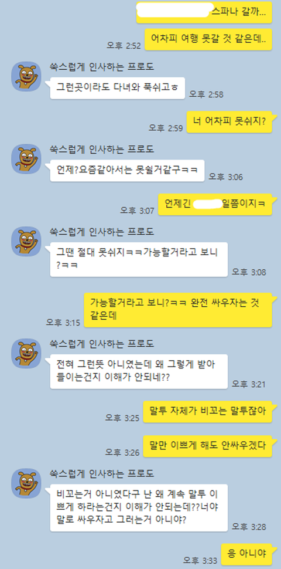Click sender name above '전혀 그런뜻 아니였는데' message
Viewport: 281px width, 569px height.
click(102, 343)
